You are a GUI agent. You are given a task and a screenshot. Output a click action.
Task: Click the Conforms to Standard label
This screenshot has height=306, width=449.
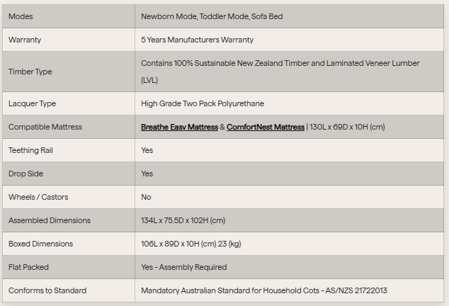click(x=47, y=290)
